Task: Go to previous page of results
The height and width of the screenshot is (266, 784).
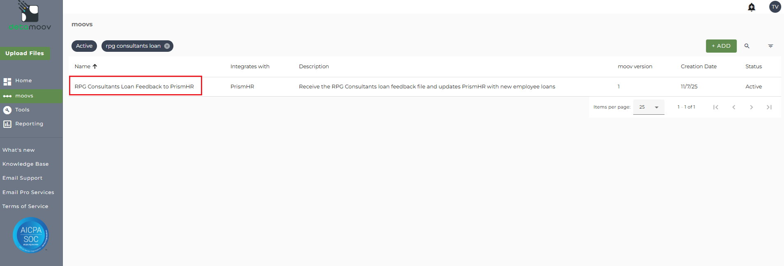Action: tap(733, 107)
